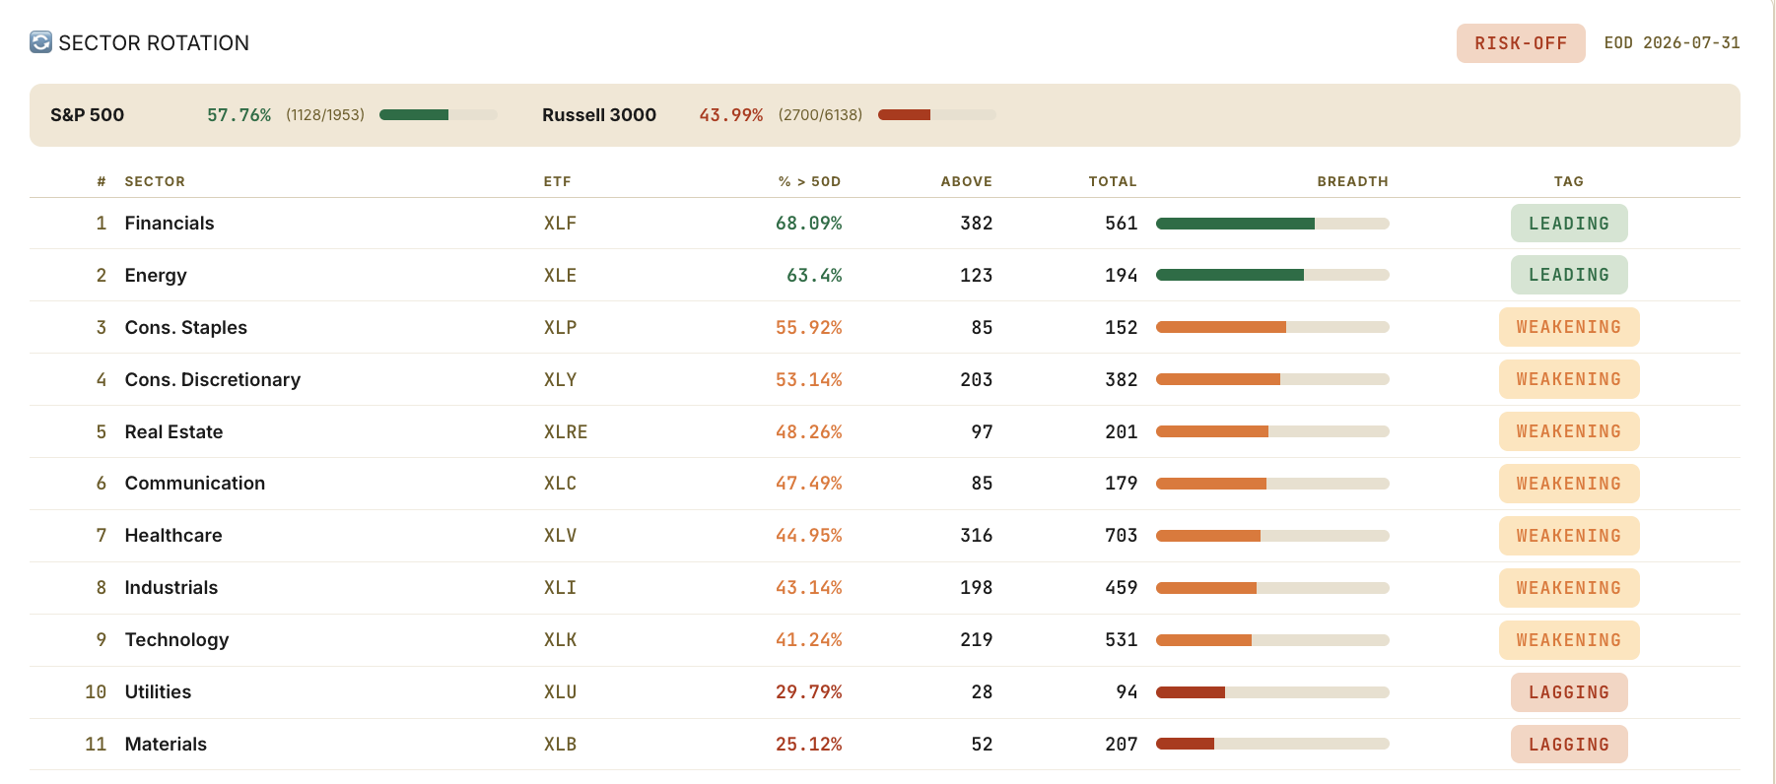Sort by the BREADTH column header
Image resolution: width=1776 pixels, height=784 pixels.
coord(1352,181)
